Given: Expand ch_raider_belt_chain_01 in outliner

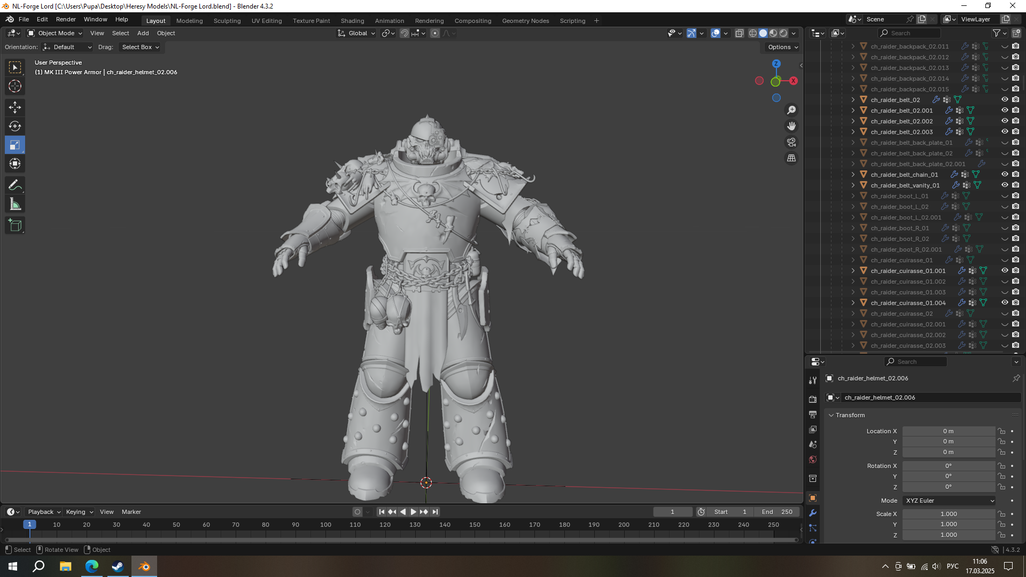Looking at the screenshot, I should tap(853, 175).
